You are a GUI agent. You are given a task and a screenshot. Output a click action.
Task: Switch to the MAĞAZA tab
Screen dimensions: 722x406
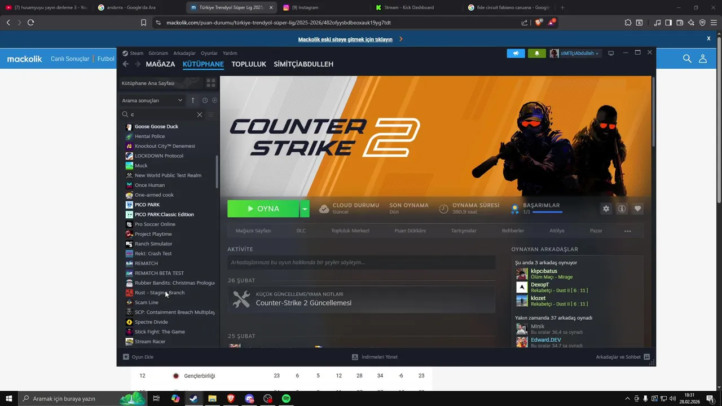point(160,64)
